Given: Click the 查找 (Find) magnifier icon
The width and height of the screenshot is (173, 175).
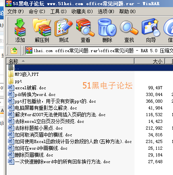Looking at the screenshot, I should 129,28.
